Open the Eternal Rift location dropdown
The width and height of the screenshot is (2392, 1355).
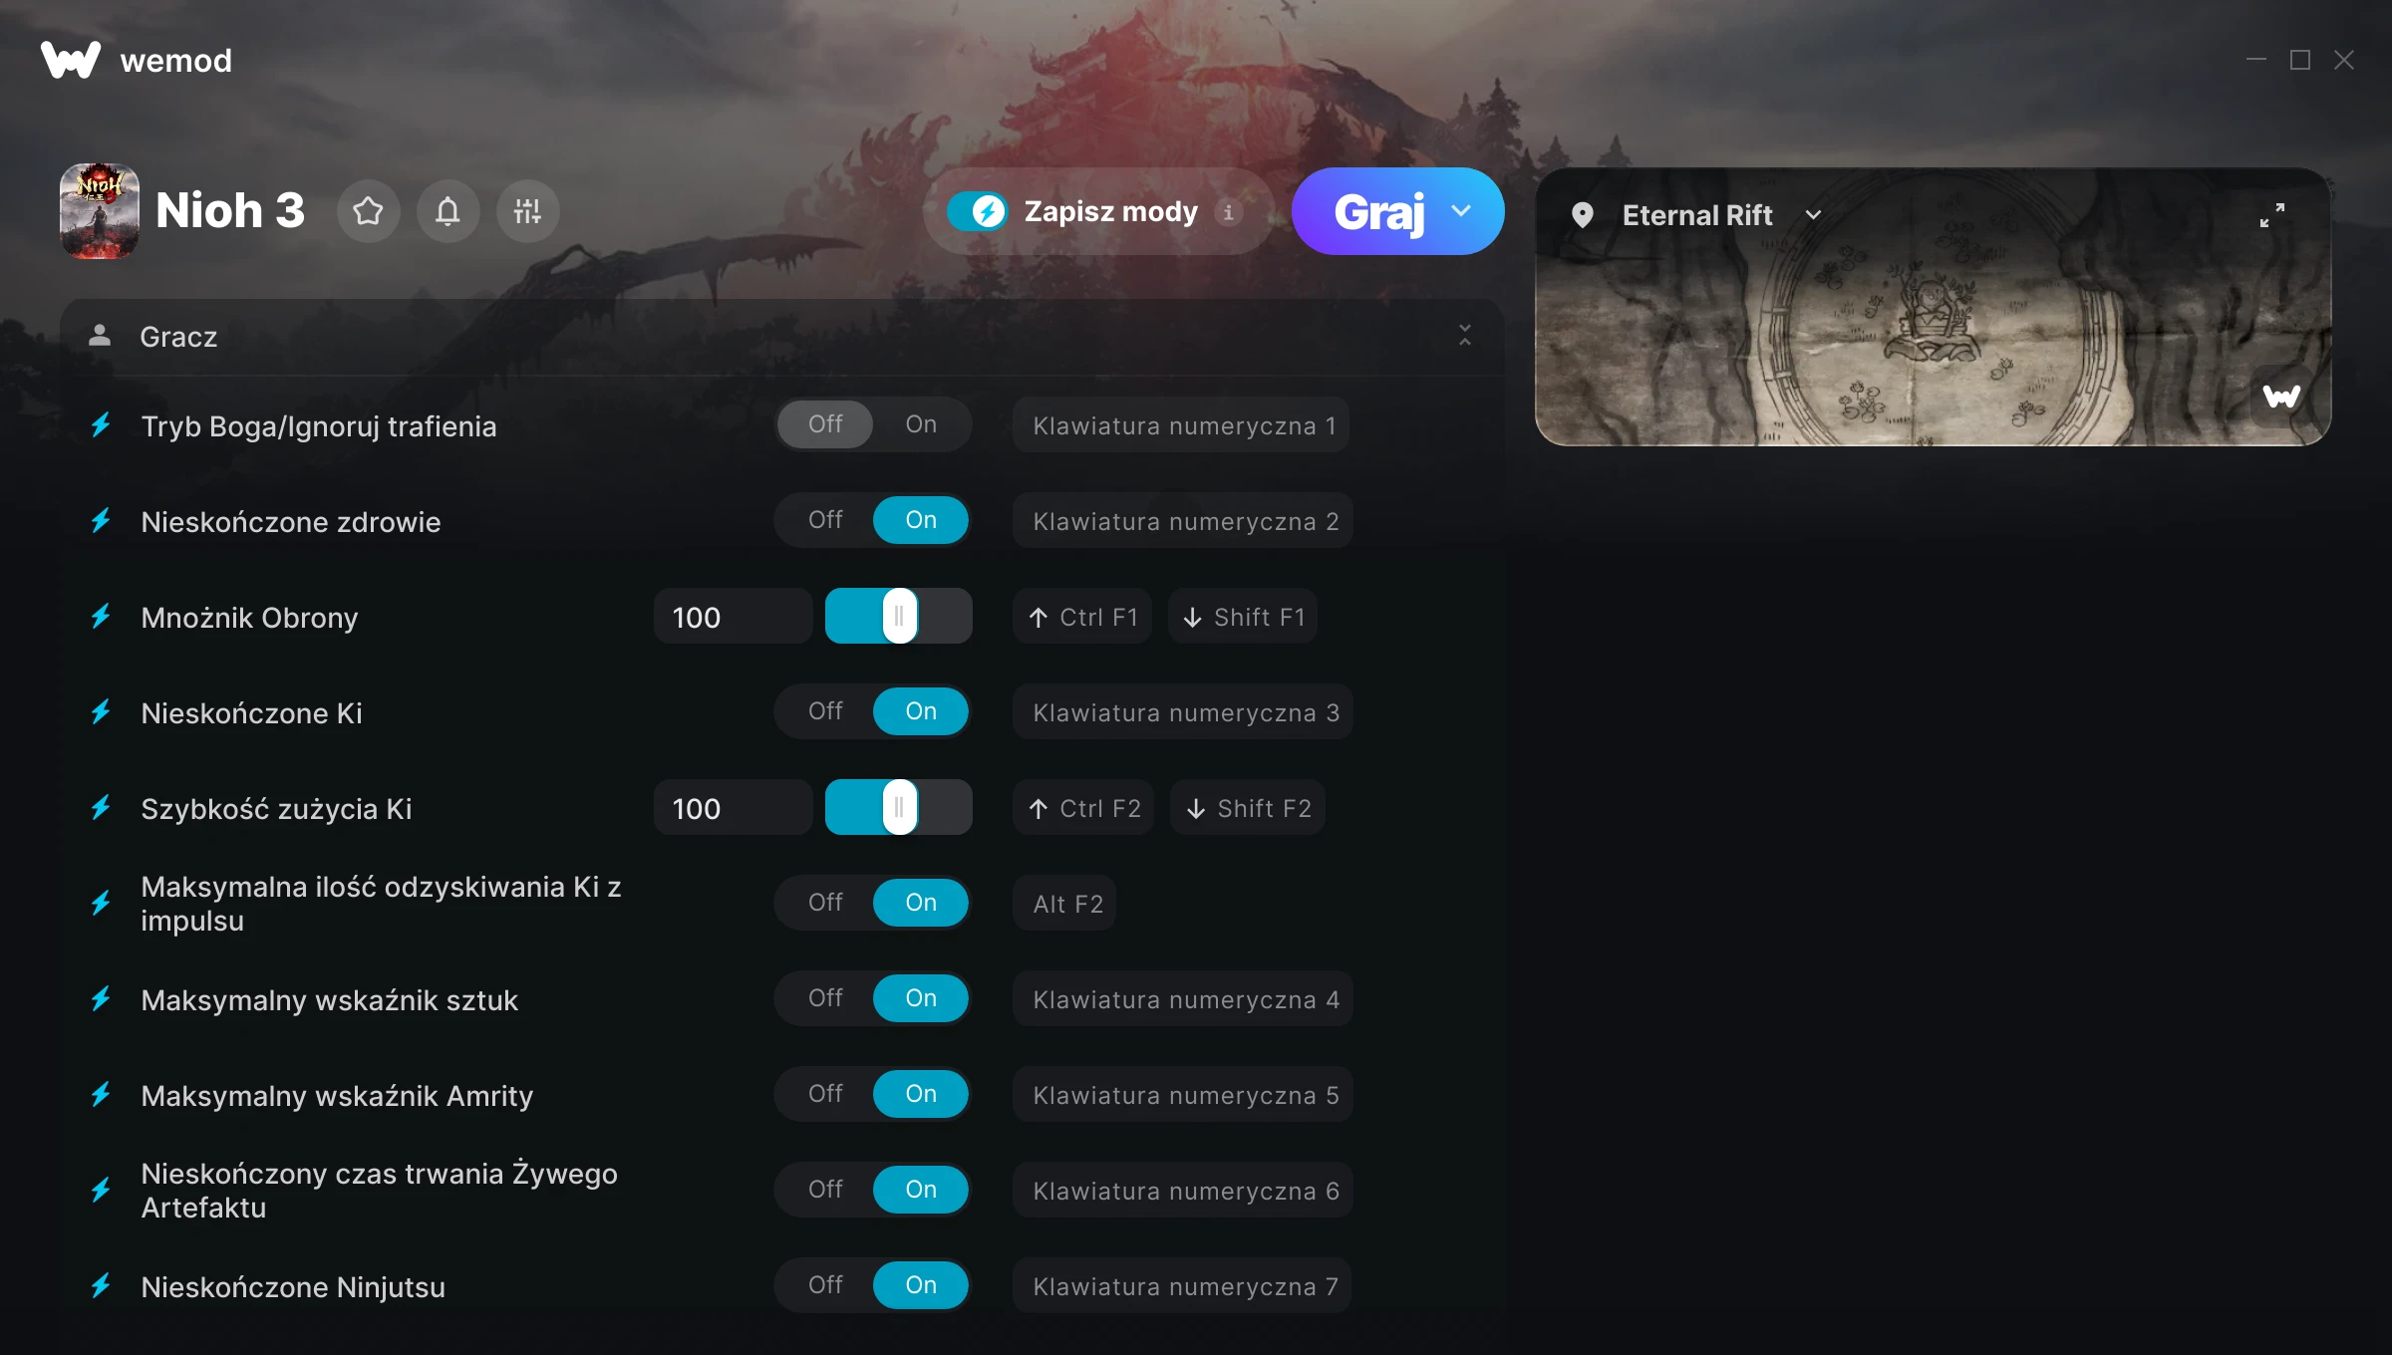1813,215
